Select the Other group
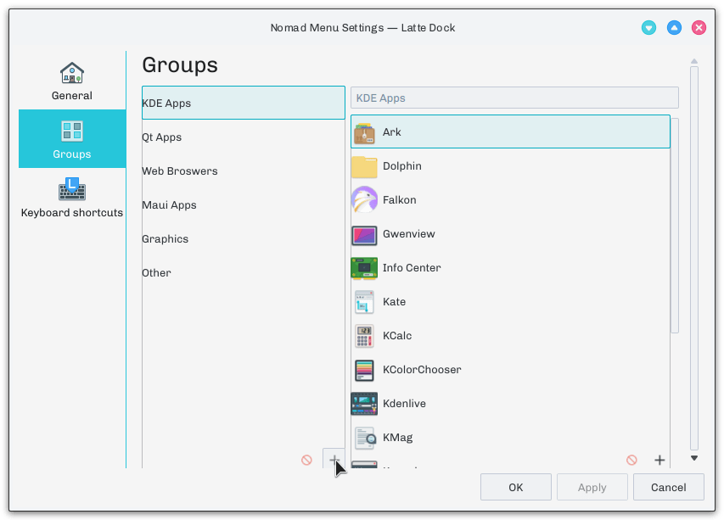The height and width of the screenshot is (520, 724). pos(244,272)
